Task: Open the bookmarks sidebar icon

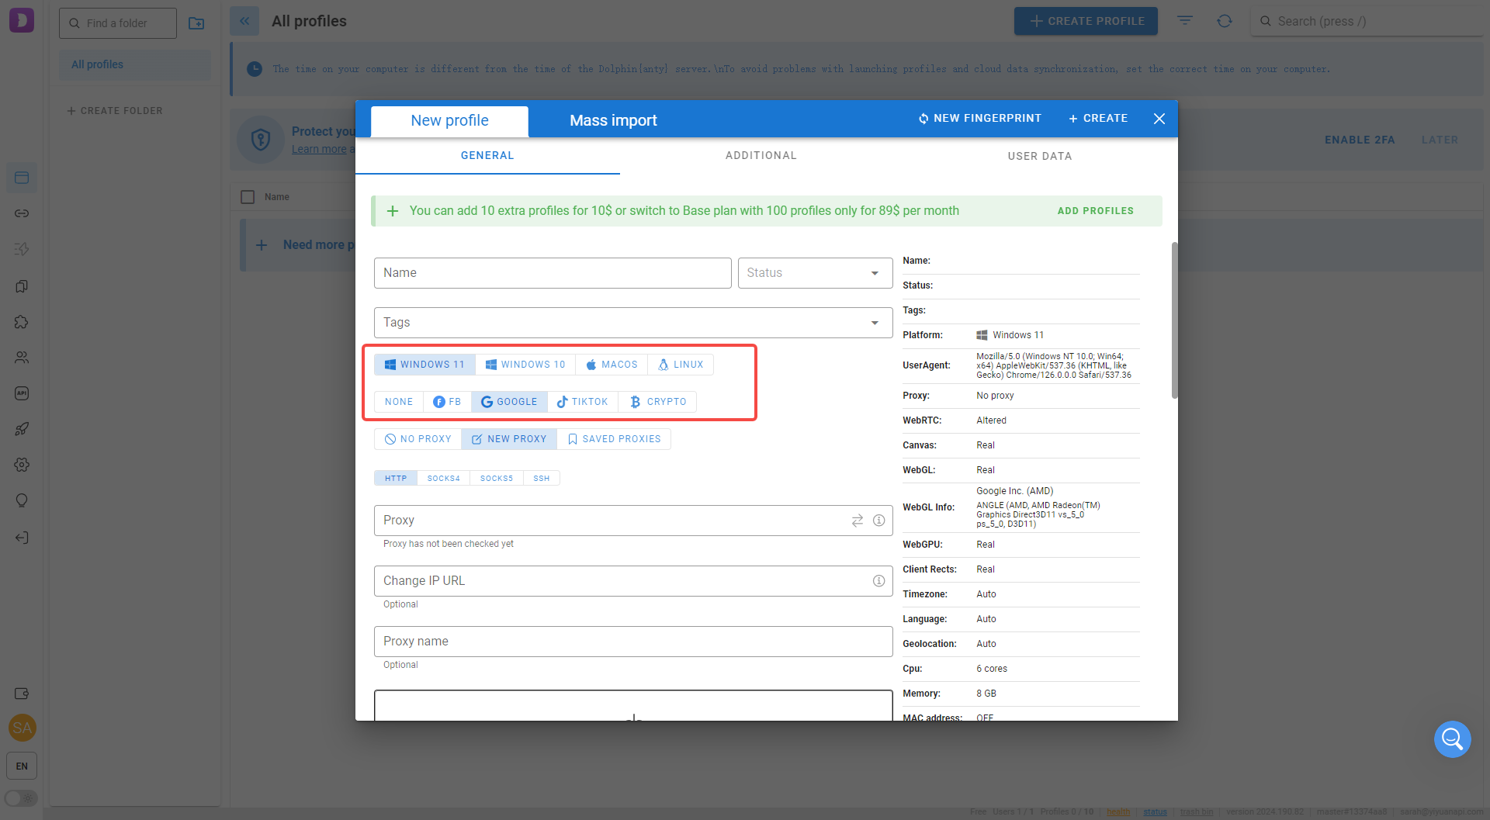Action: tap(22, 286)
